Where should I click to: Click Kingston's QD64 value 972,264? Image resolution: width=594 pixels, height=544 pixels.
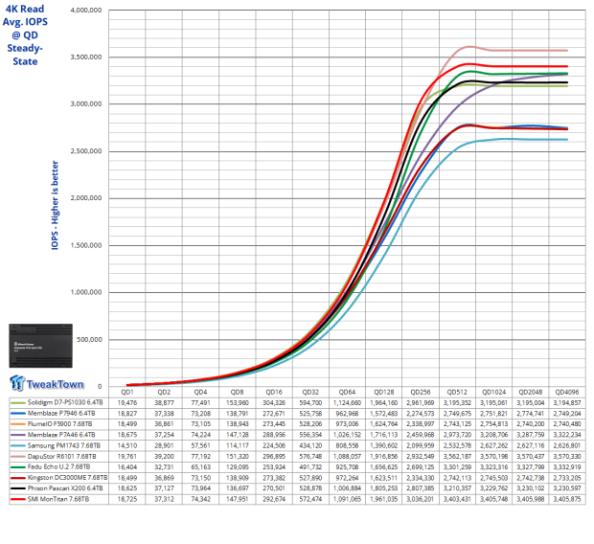tap(347, 478)
